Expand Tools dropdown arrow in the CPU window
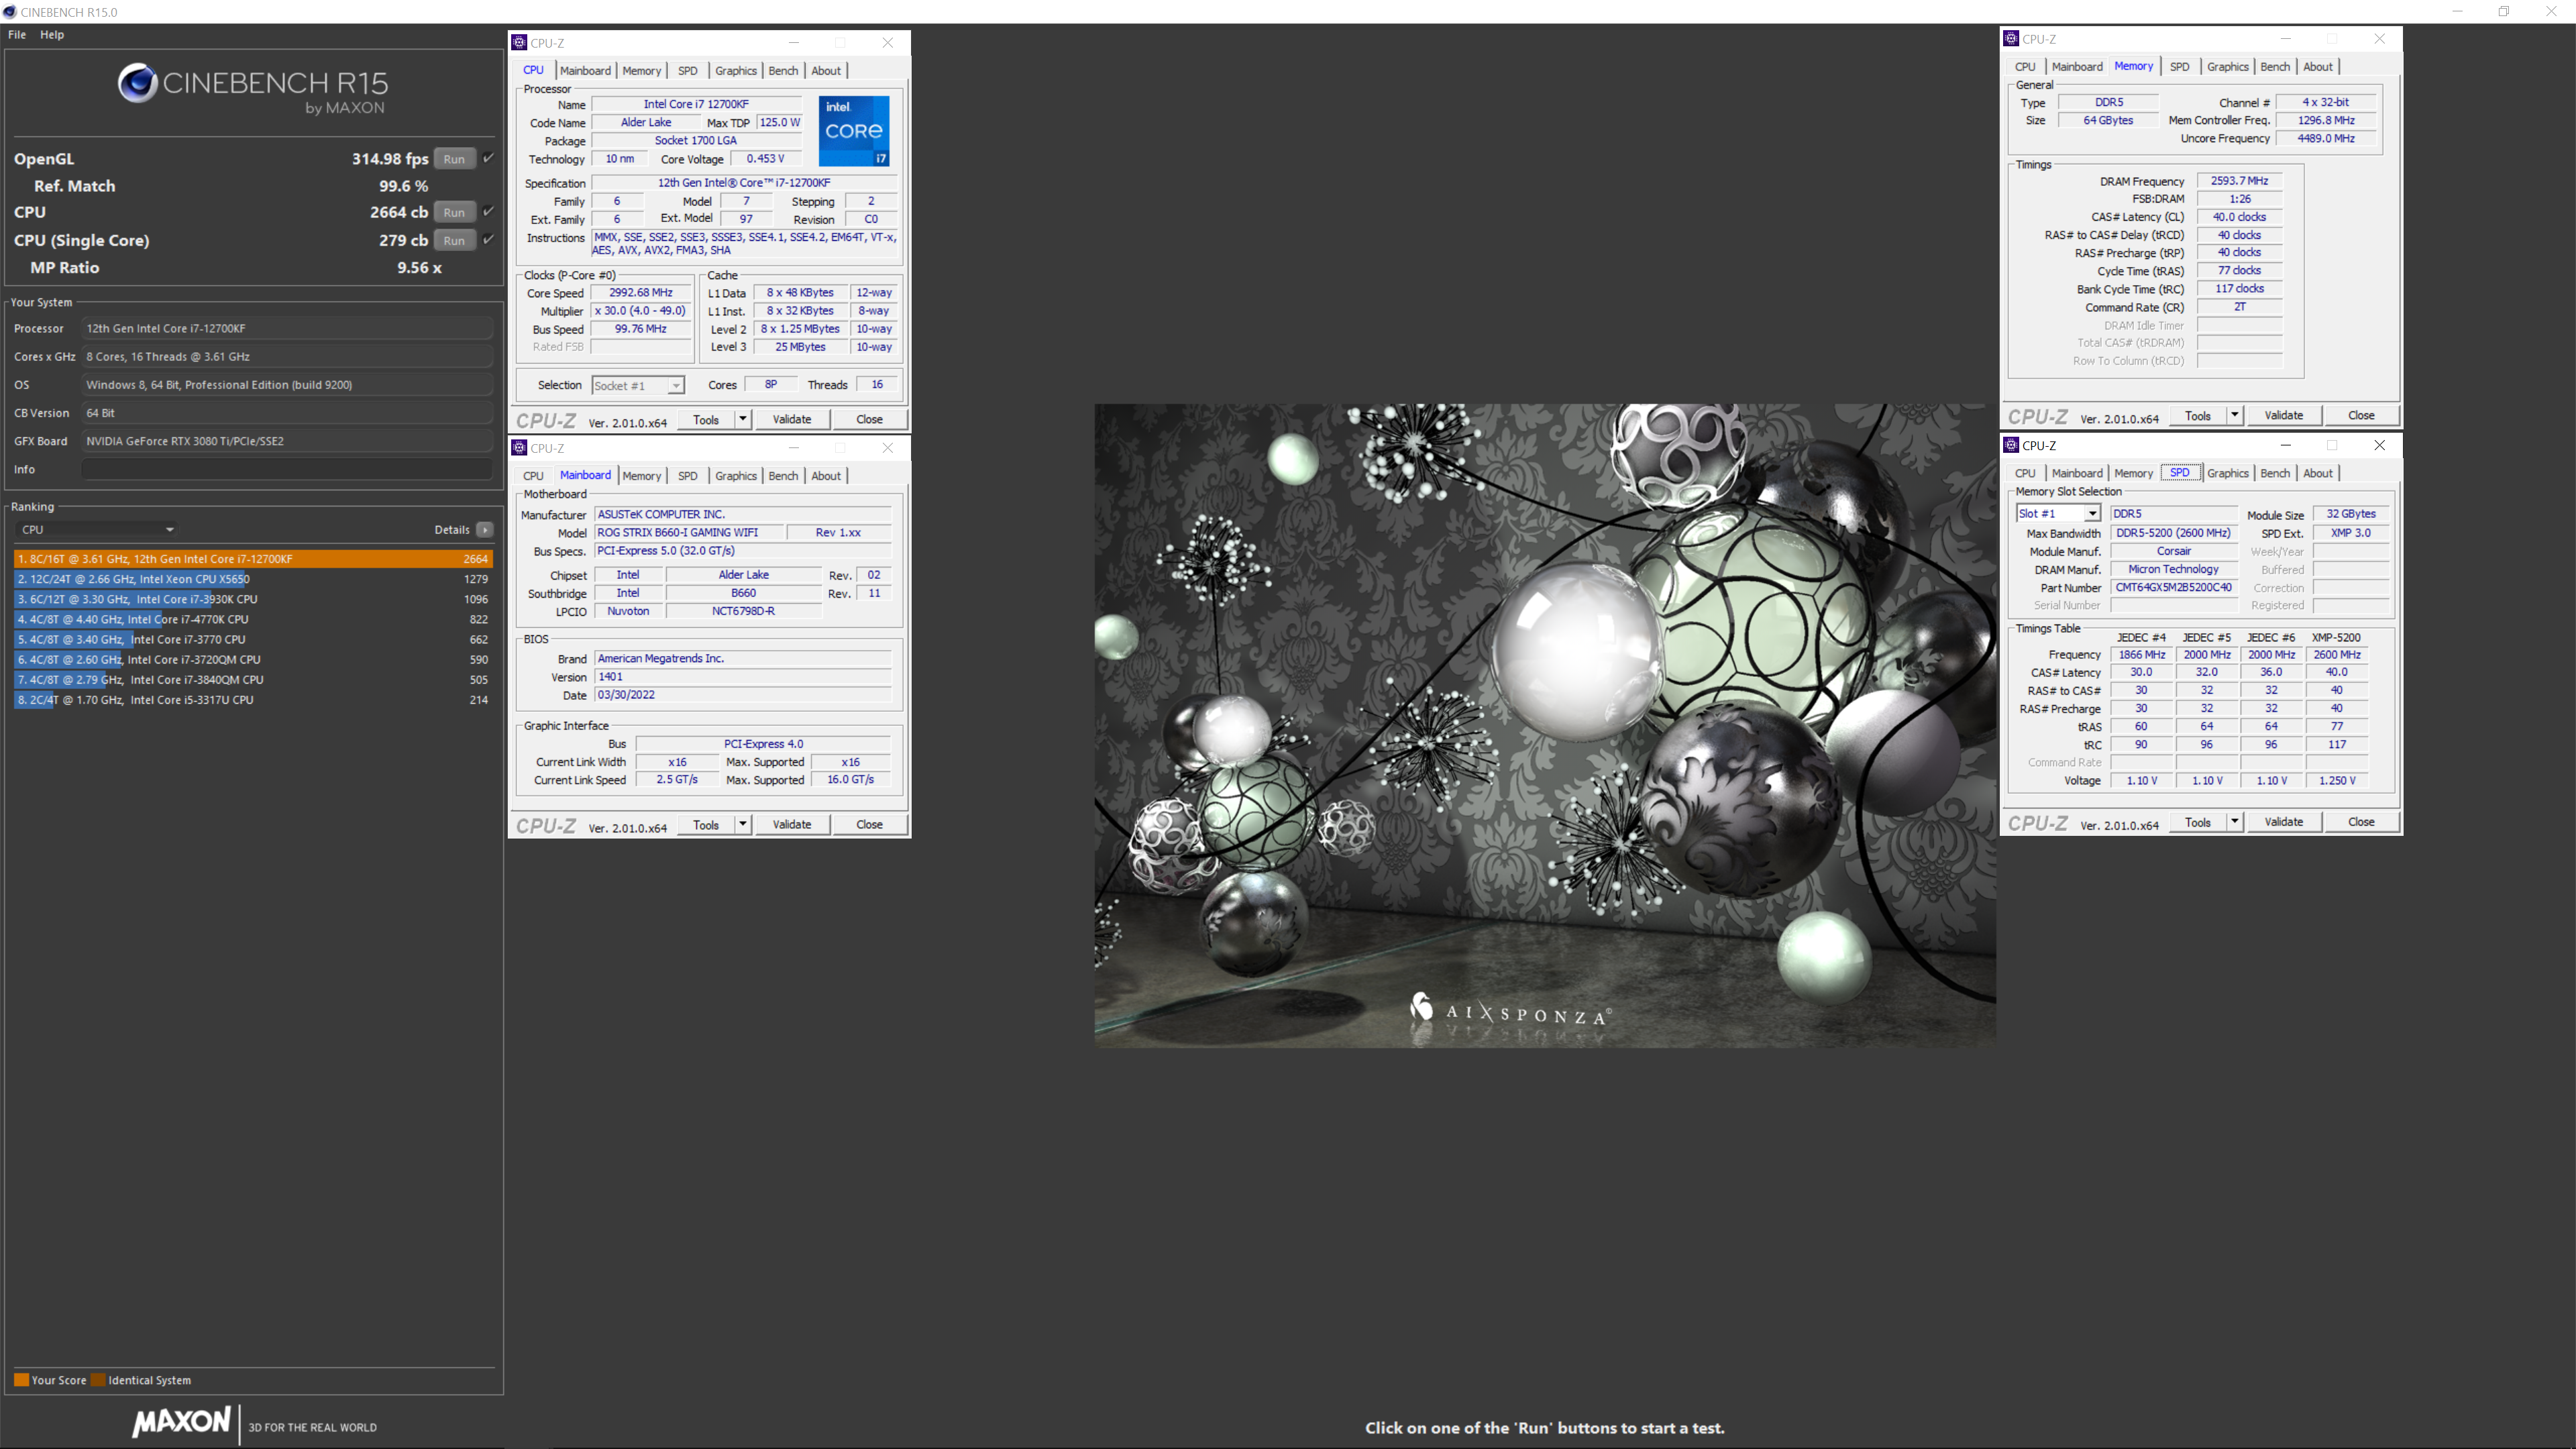2576x1449 pixels. point(743,419)
